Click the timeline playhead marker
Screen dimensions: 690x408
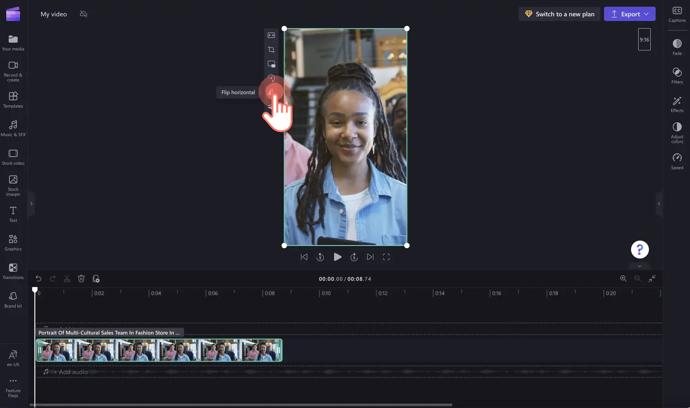point(35,290)
